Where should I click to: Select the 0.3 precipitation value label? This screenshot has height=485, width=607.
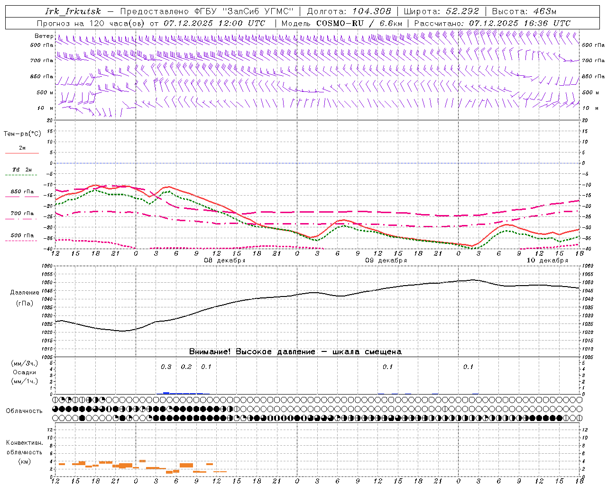click(x=166, y=367)
